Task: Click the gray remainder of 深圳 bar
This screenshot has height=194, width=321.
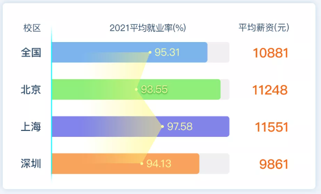Action: click(x=215, y=164)
